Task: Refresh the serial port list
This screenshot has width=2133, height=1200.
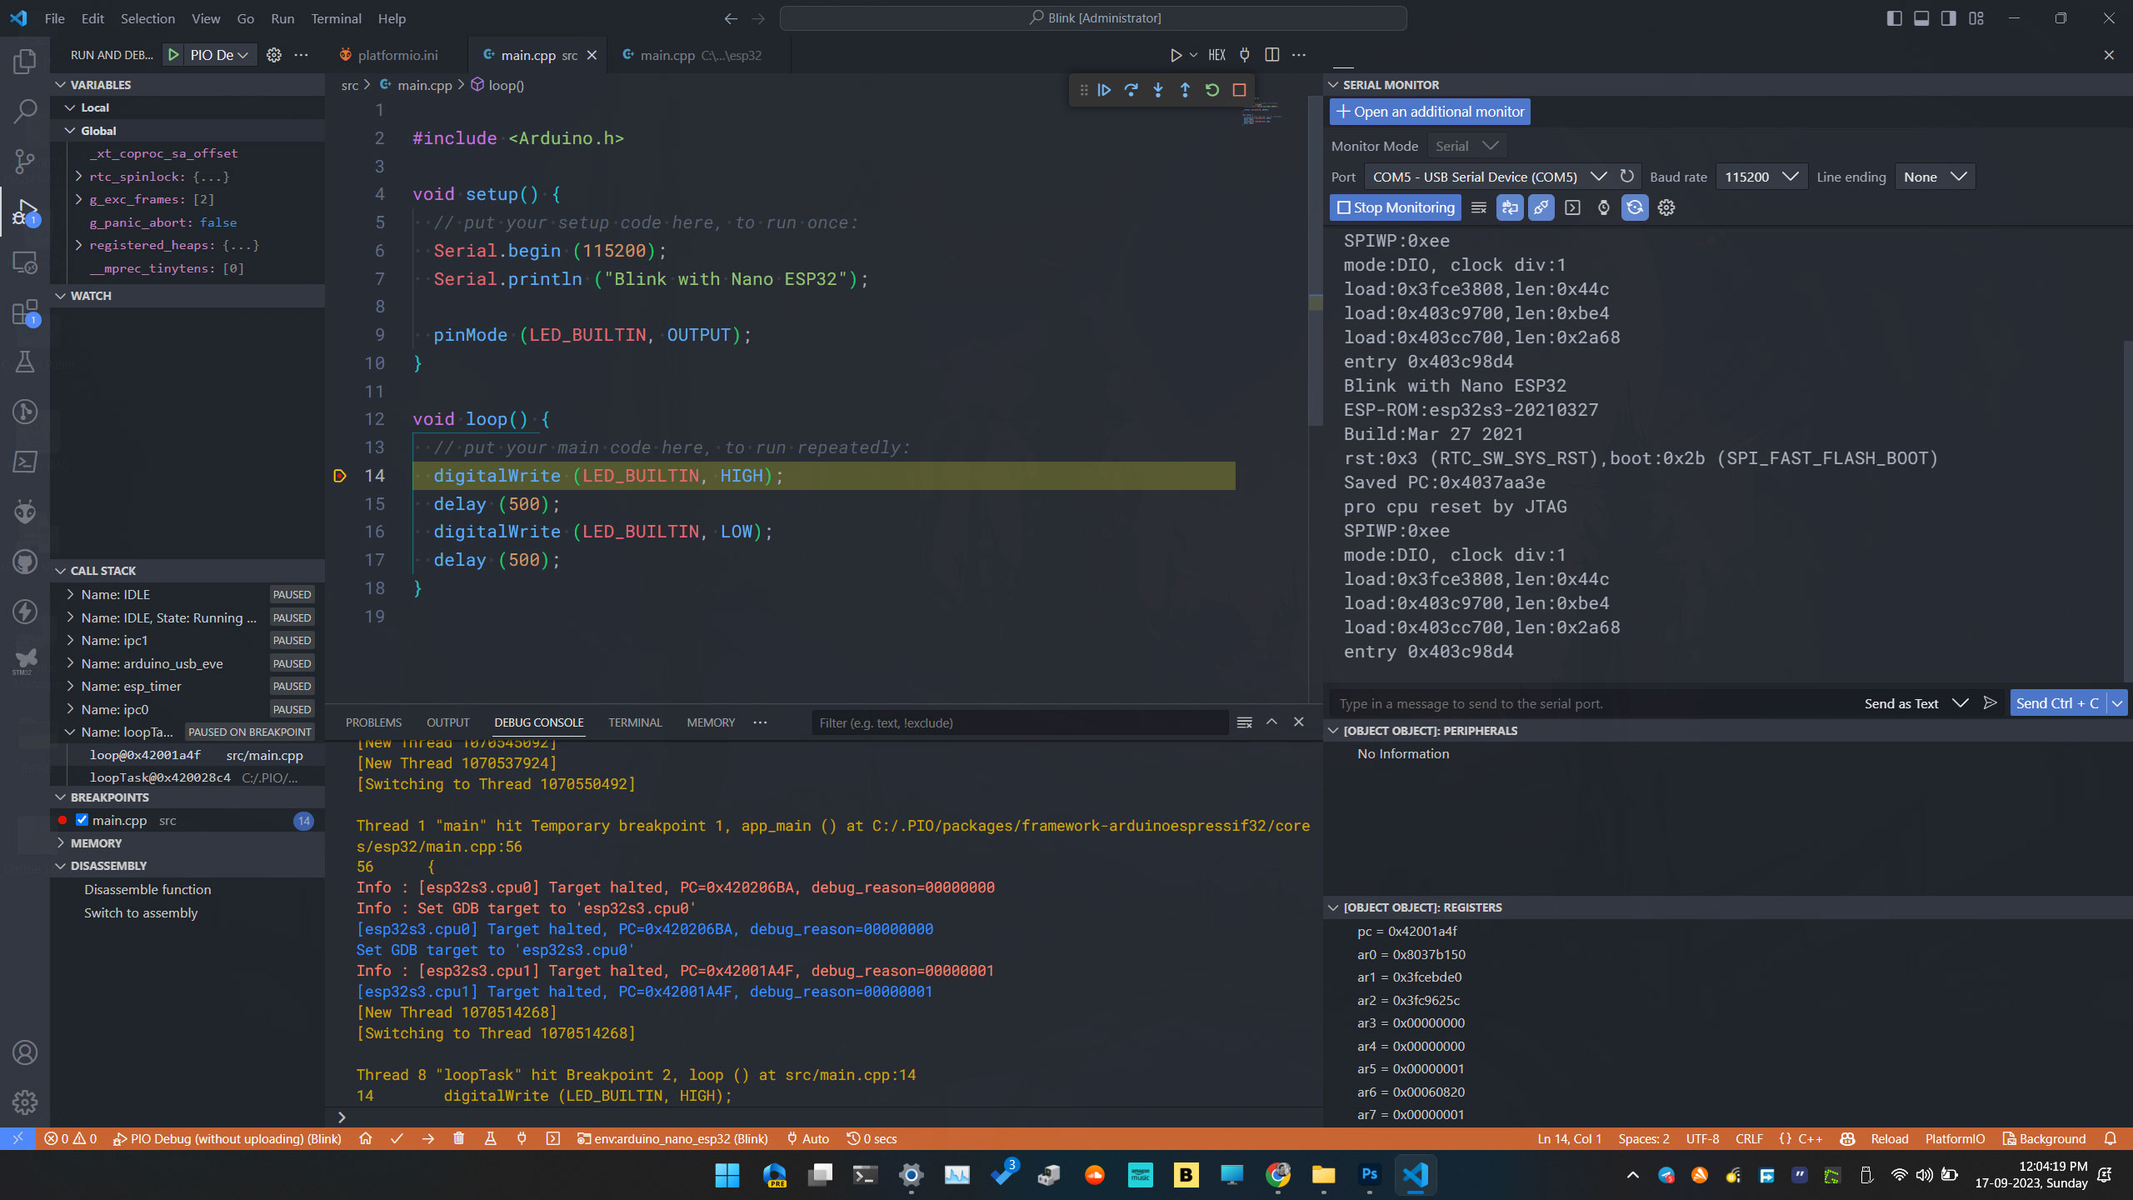Action: coord(1626,177)
